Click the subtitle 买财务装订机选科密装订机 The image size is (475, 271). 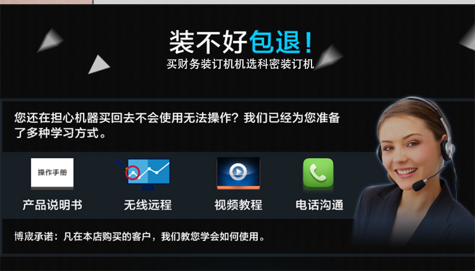pos(241,64)
